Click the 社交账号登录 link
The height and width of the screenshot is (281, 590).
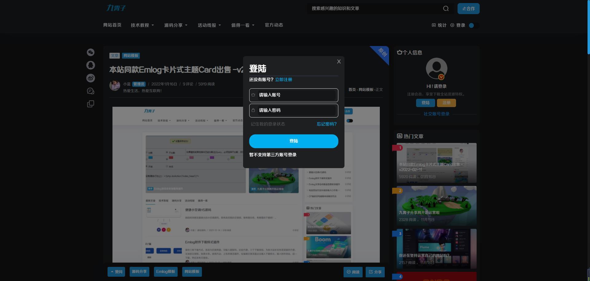tap(436, 114)
